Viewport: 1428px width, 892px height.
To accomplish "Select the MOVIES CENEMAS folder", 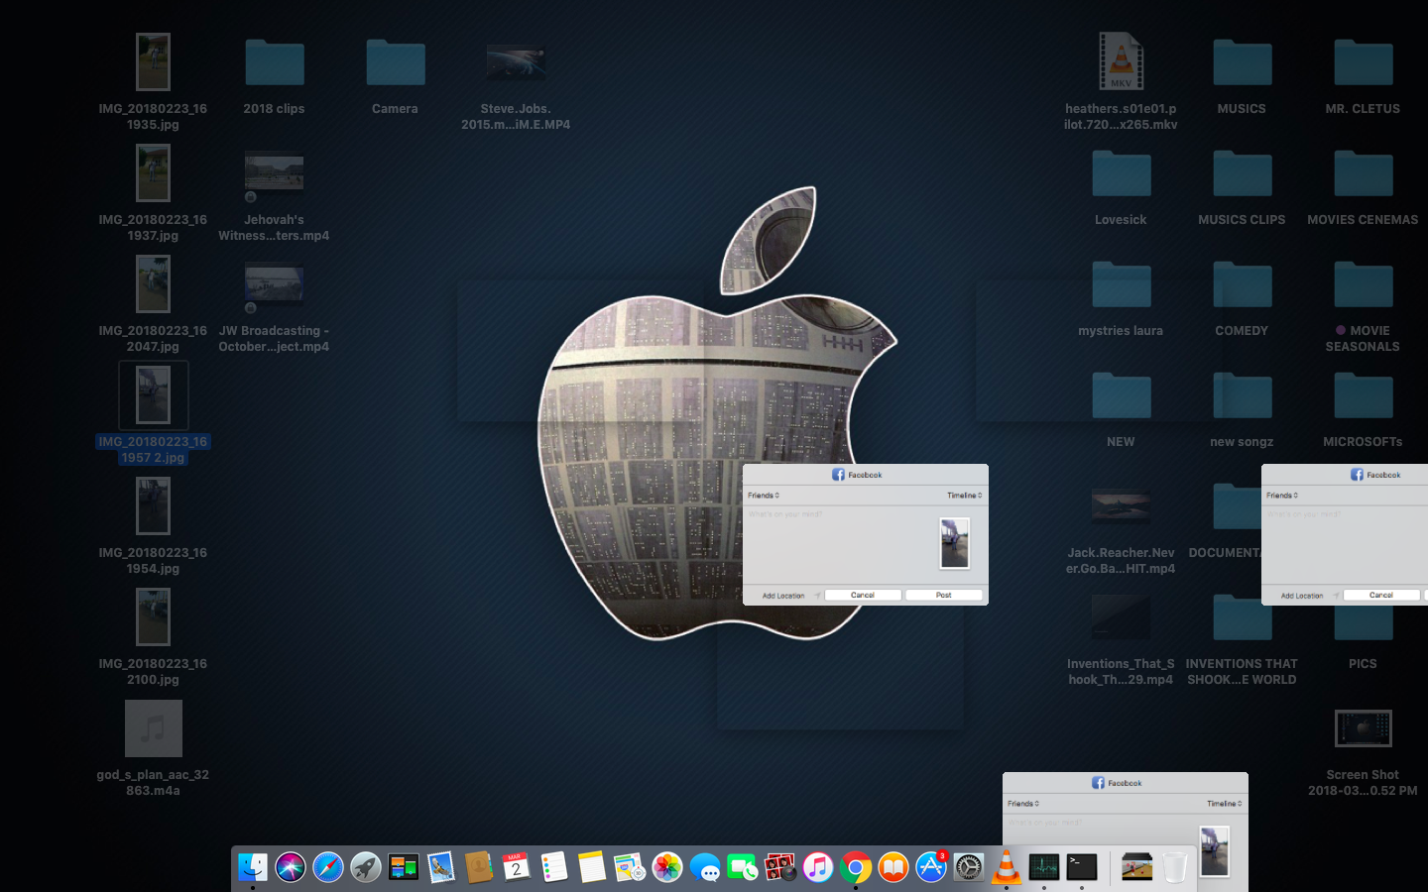I will (1364, 173).
